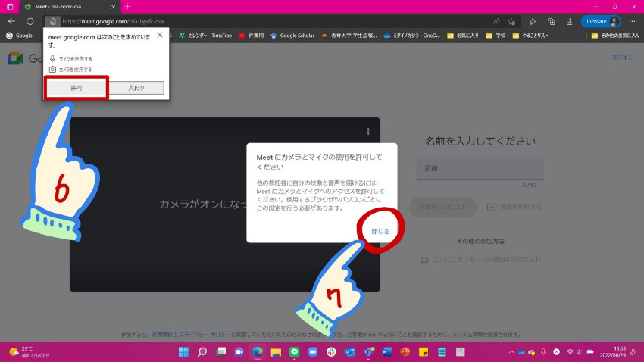Image resolution: width=644 pixels, height=362 pixels.
Task: Open LINE app from taskbar
Action: [x=295, y=351]
